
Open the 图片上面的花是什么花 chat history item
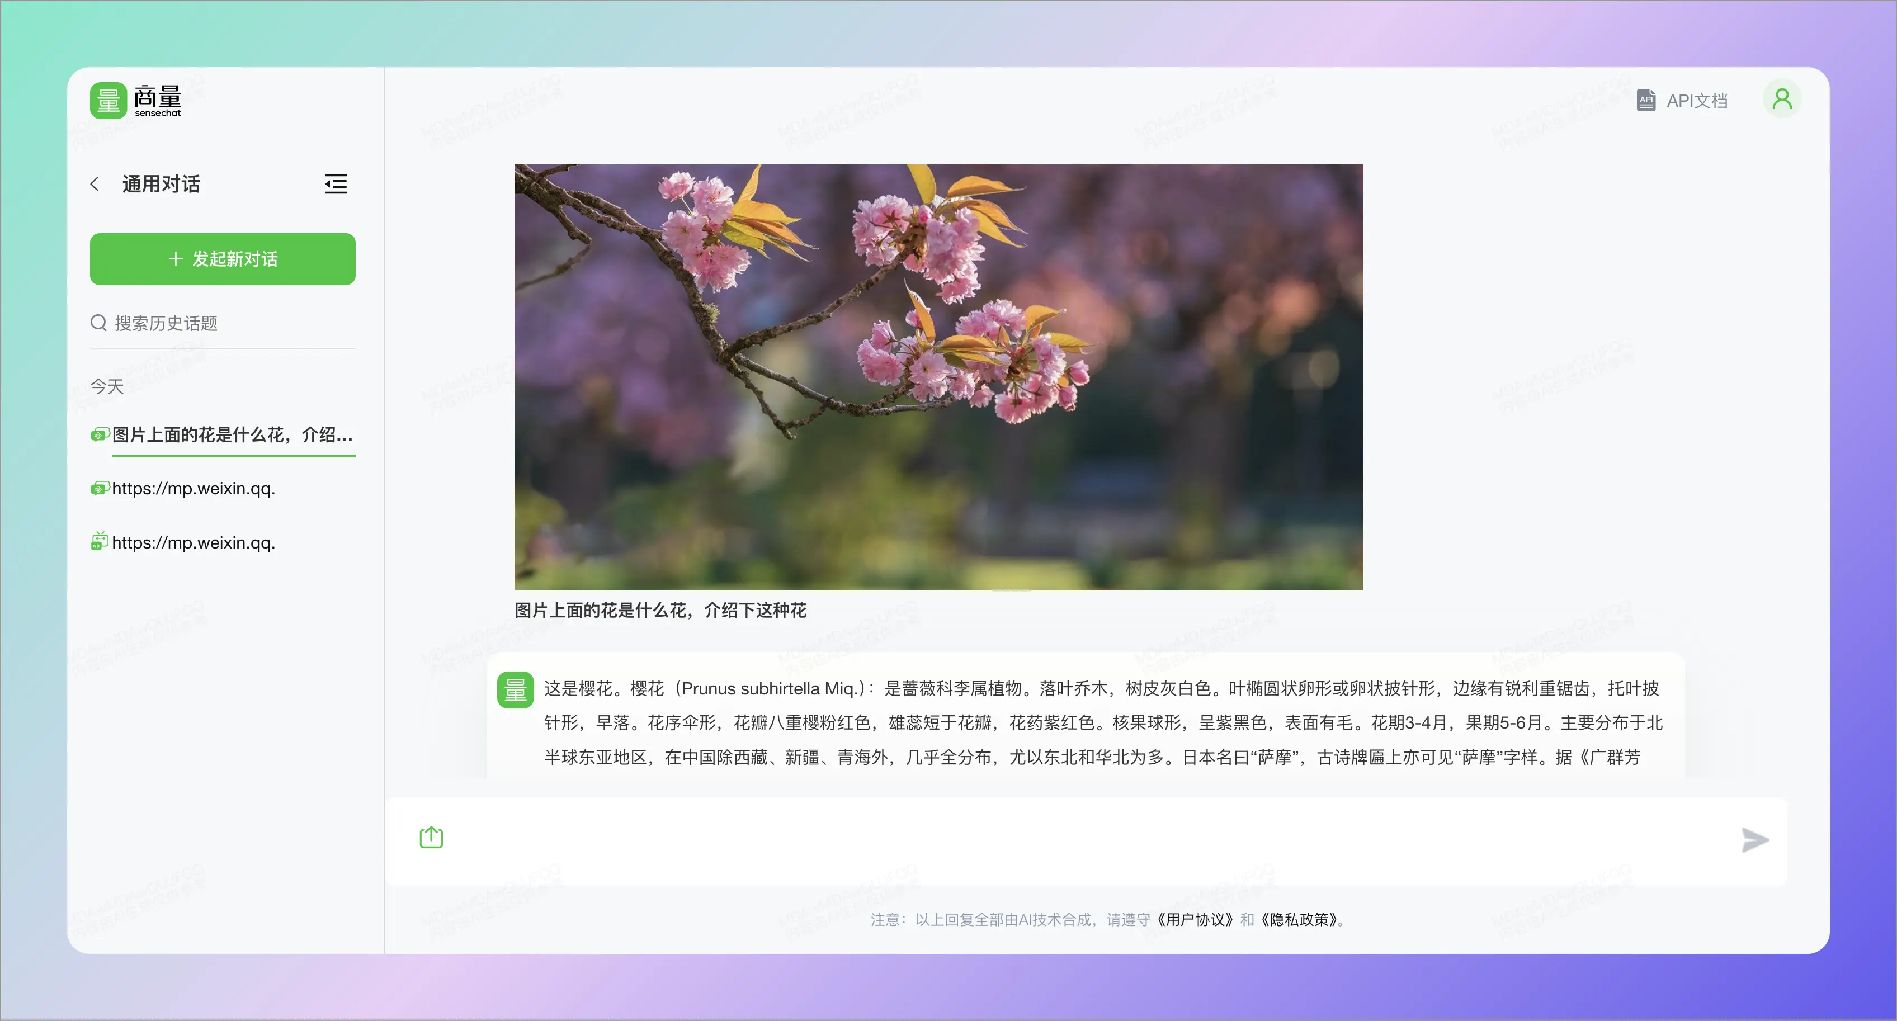pyautogui.click(x=232, y=435)
